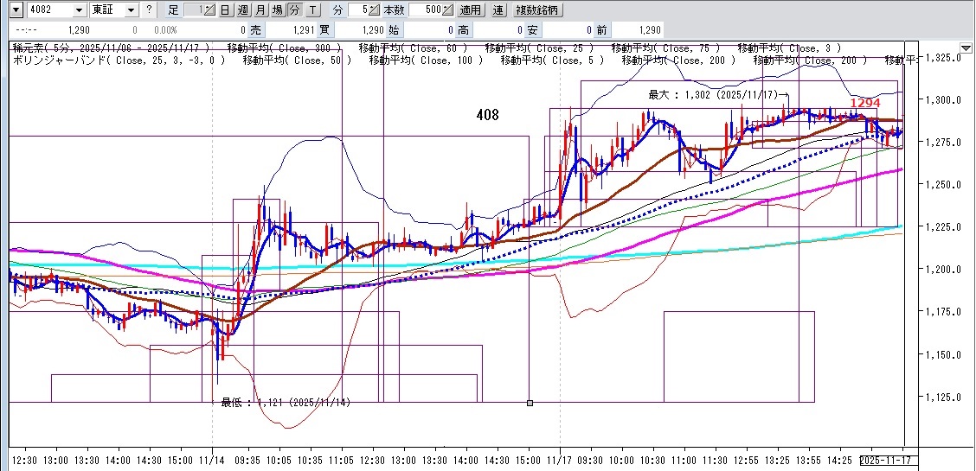Click the 最低 : 1,121 low marker label
976x471 pixels.
[286, 403]
